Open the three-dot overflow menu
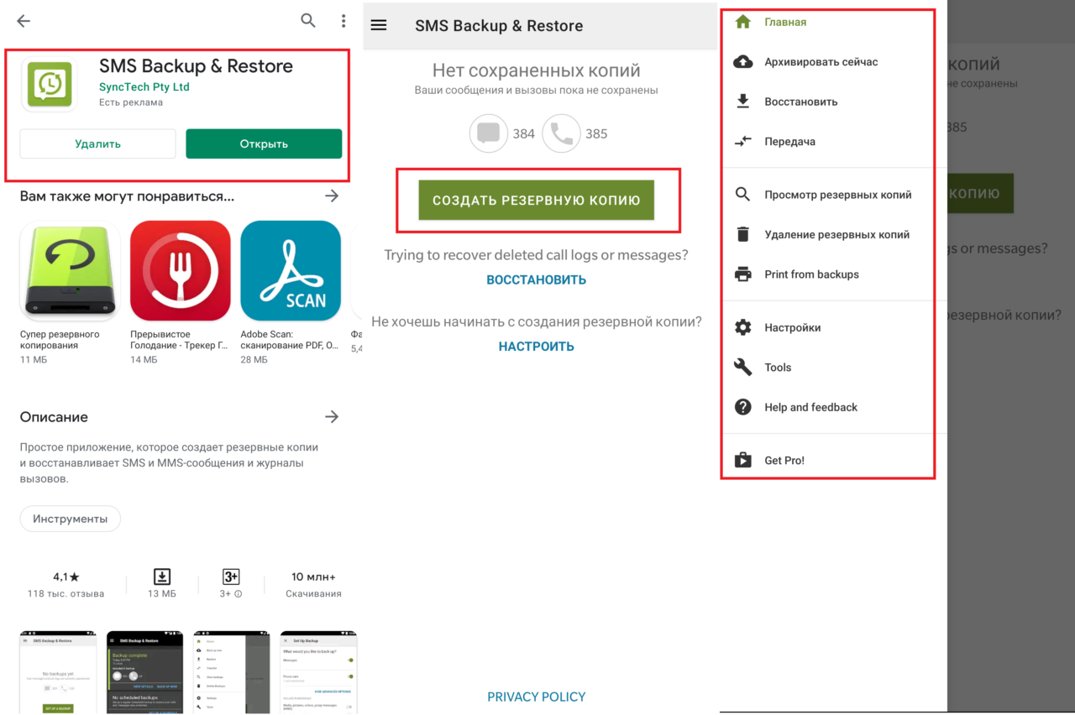The width and height of the screenshot is (1075, 715). tap(343, 21)
